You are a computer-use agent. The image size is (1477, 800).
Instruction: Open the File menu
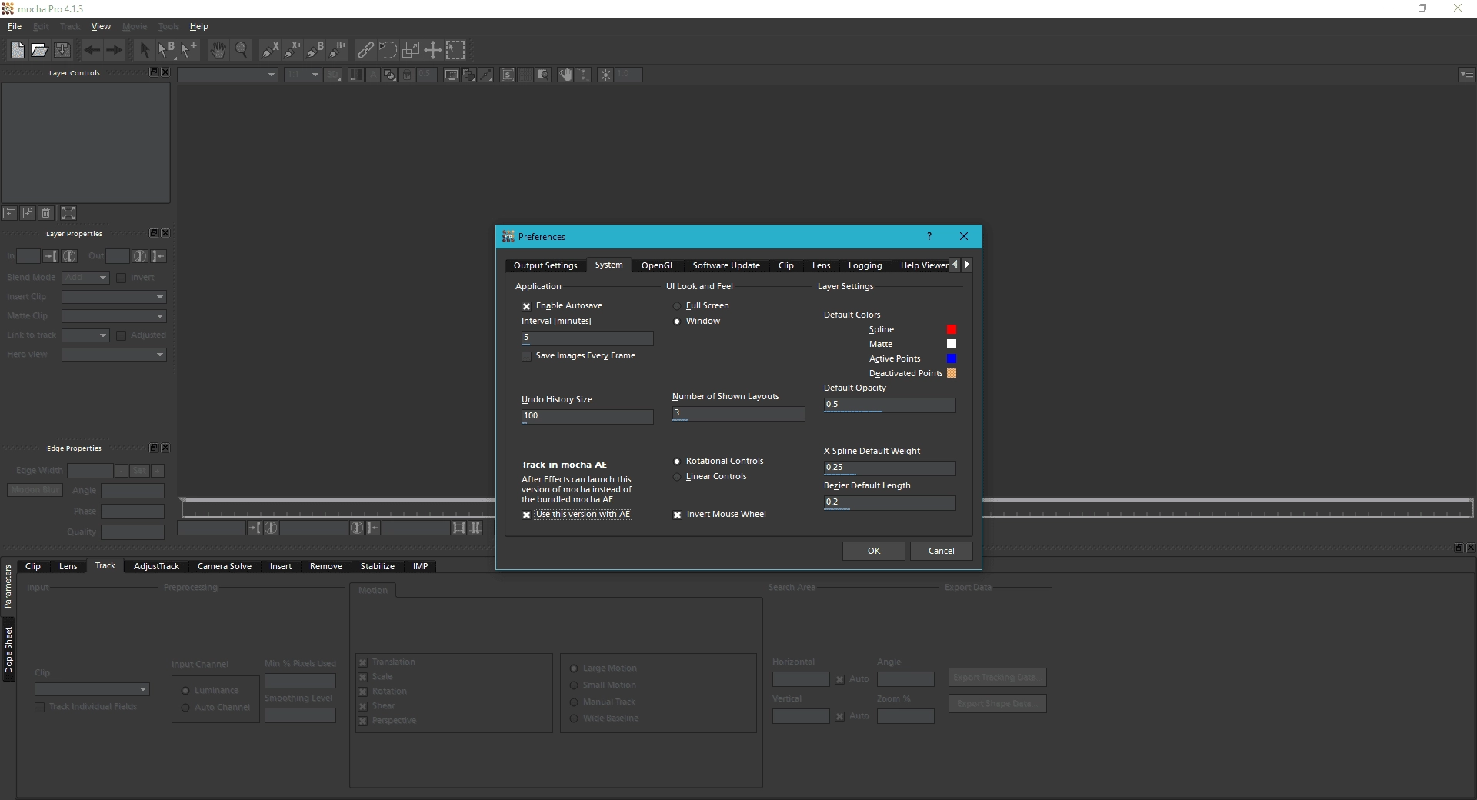pyautogui.click(x=15, y=26)
